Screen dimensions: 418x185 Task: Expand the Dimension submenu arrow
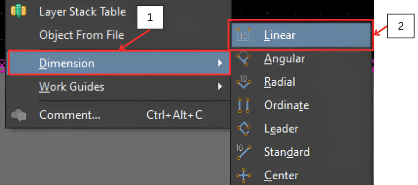(220, 63)
